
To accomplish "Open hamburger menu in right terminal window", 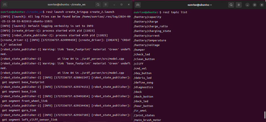I will click(x=239, y=5).
